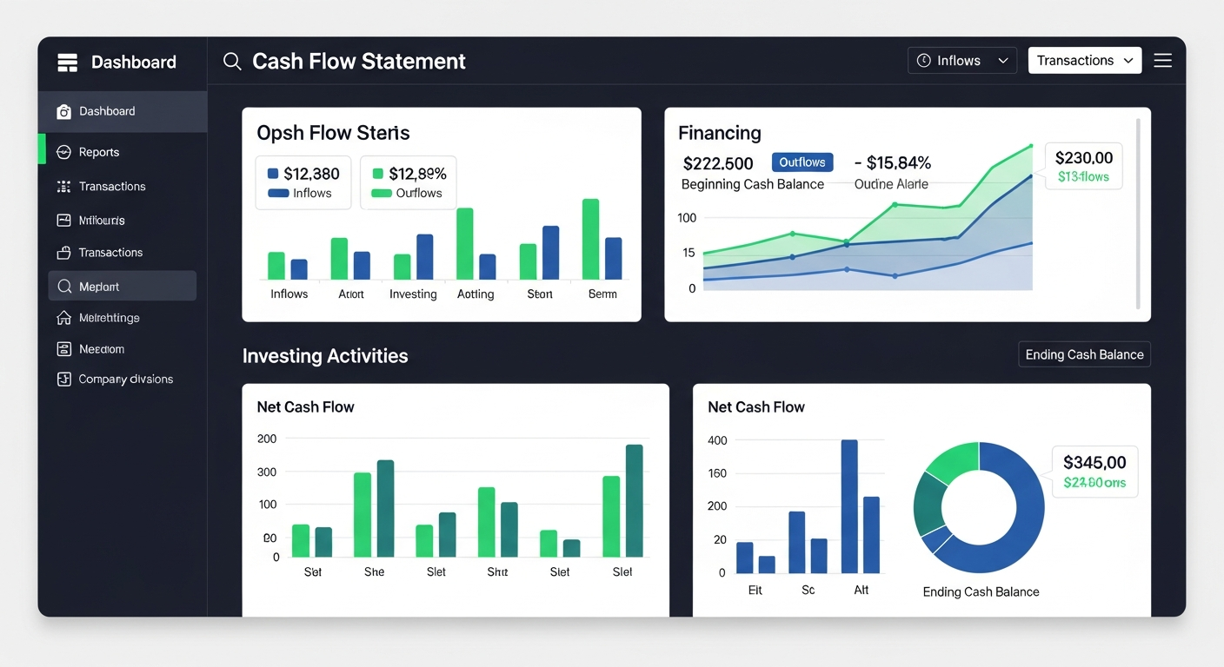Click the home icon beside Melrehtings
This screenshot has width=1224, height=667.
63,318
